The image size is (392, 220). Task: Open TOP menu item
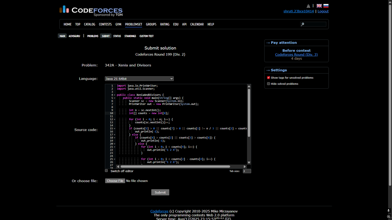[78, 24]
